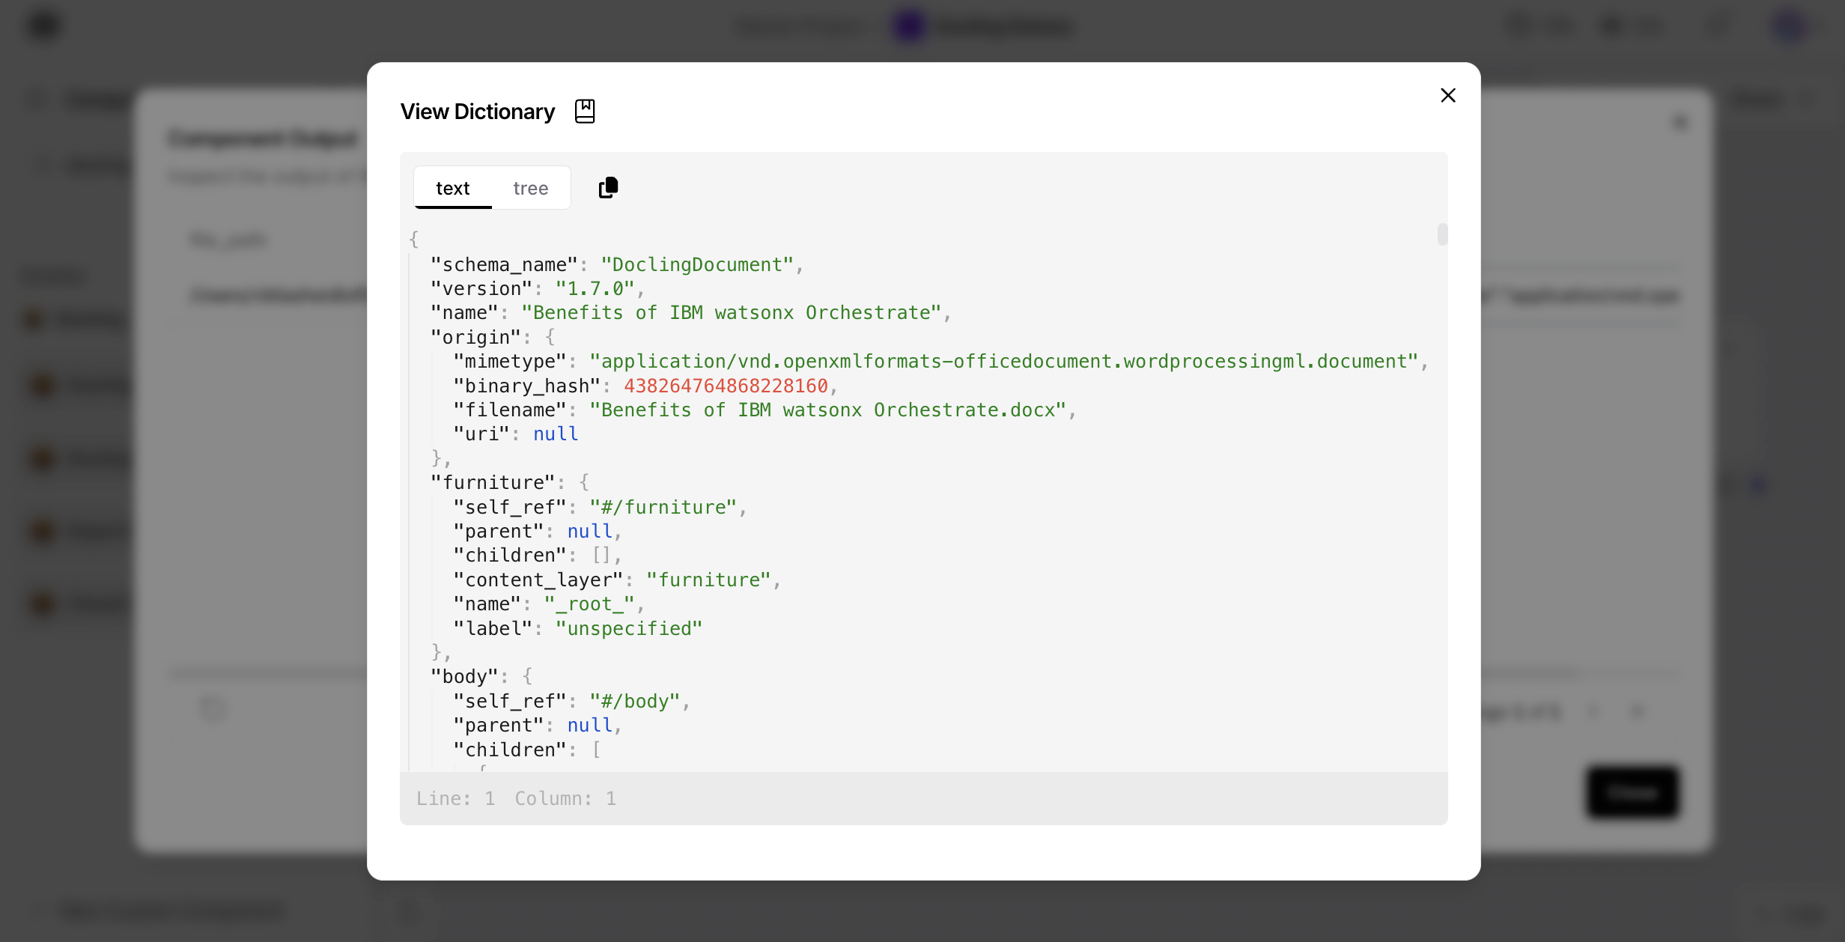1845x942 pixels.
Task: Click the mimetype value string
Action: (1003, 361)
